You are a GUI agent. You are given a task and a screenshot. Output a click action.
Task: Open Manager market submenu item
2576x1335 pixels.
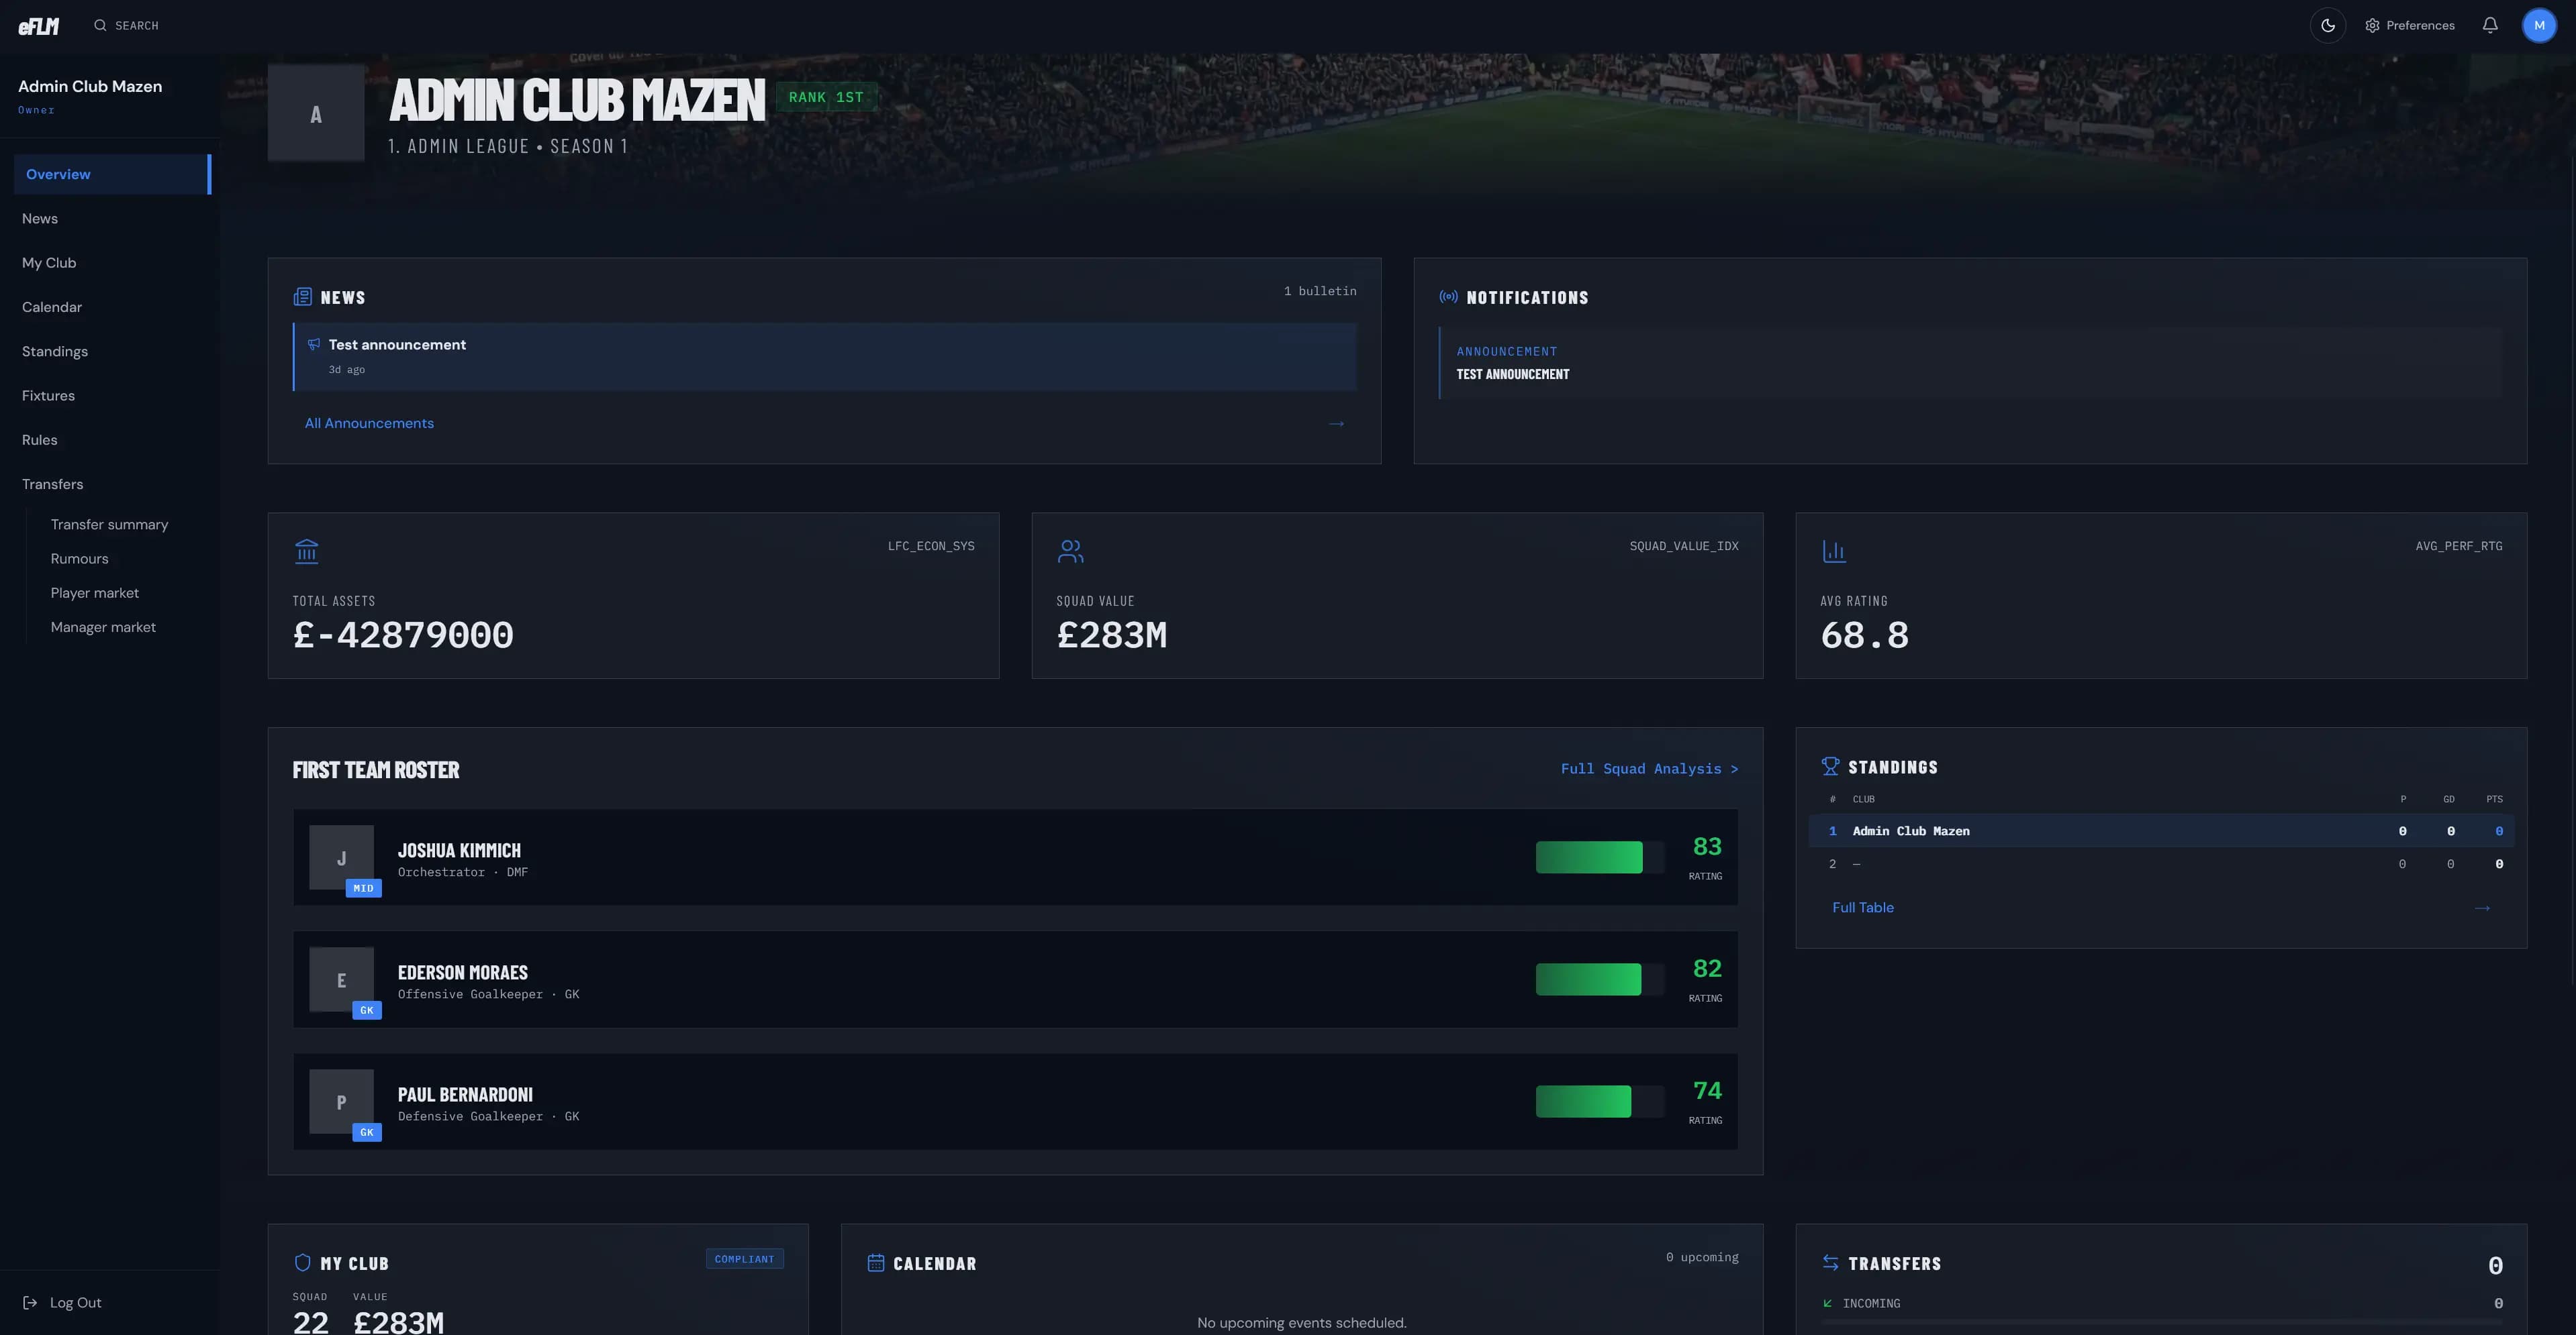click(103, 627)
